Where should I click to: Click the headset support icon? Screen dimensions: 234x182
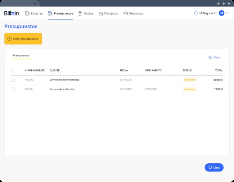[x=196, y=13]
